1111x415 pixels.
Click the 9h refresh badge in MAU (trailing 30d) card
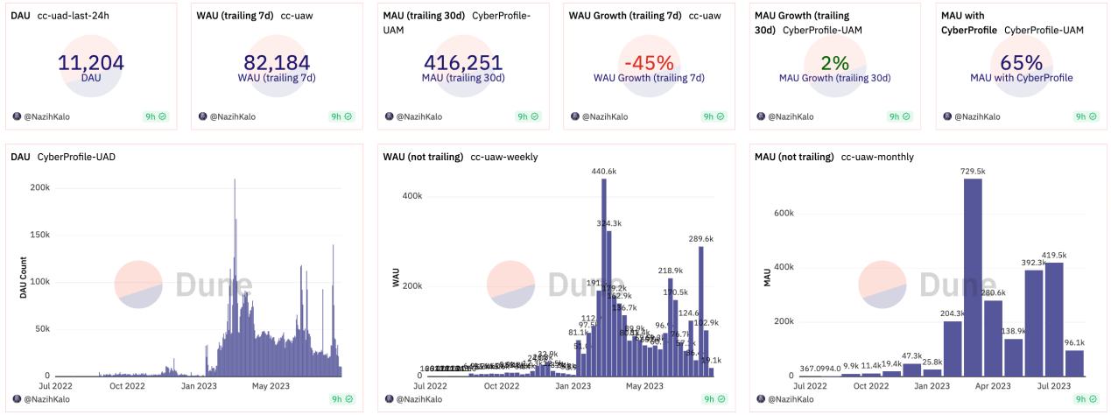527,116
